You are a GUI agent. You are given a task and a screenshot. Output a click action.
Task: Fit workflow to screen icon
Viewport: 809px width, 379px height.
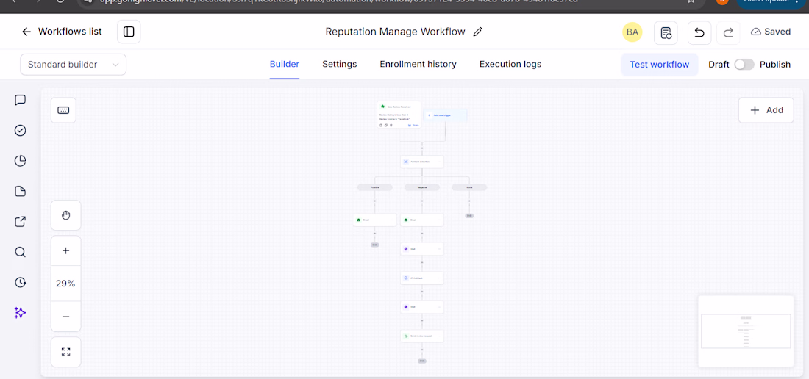65,353
